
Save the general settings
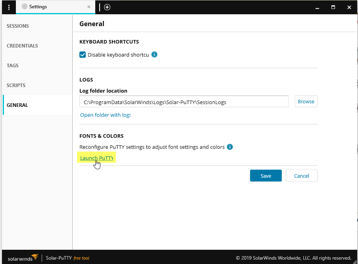coord(266,176)
